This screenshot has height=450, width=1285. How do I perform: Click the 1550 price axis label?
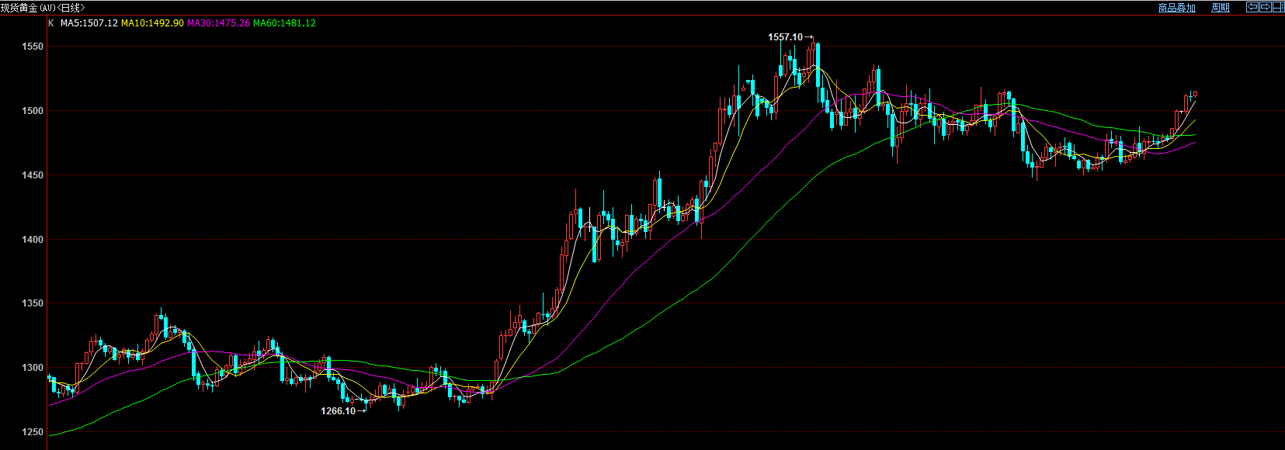(33, 47)
